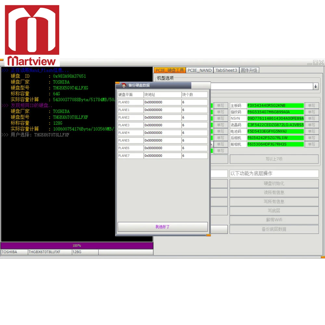The height and width of the screenshot is (325, 325).
Task: Click 单写 button next to 液晶码
Action: (x=312, y=125)
